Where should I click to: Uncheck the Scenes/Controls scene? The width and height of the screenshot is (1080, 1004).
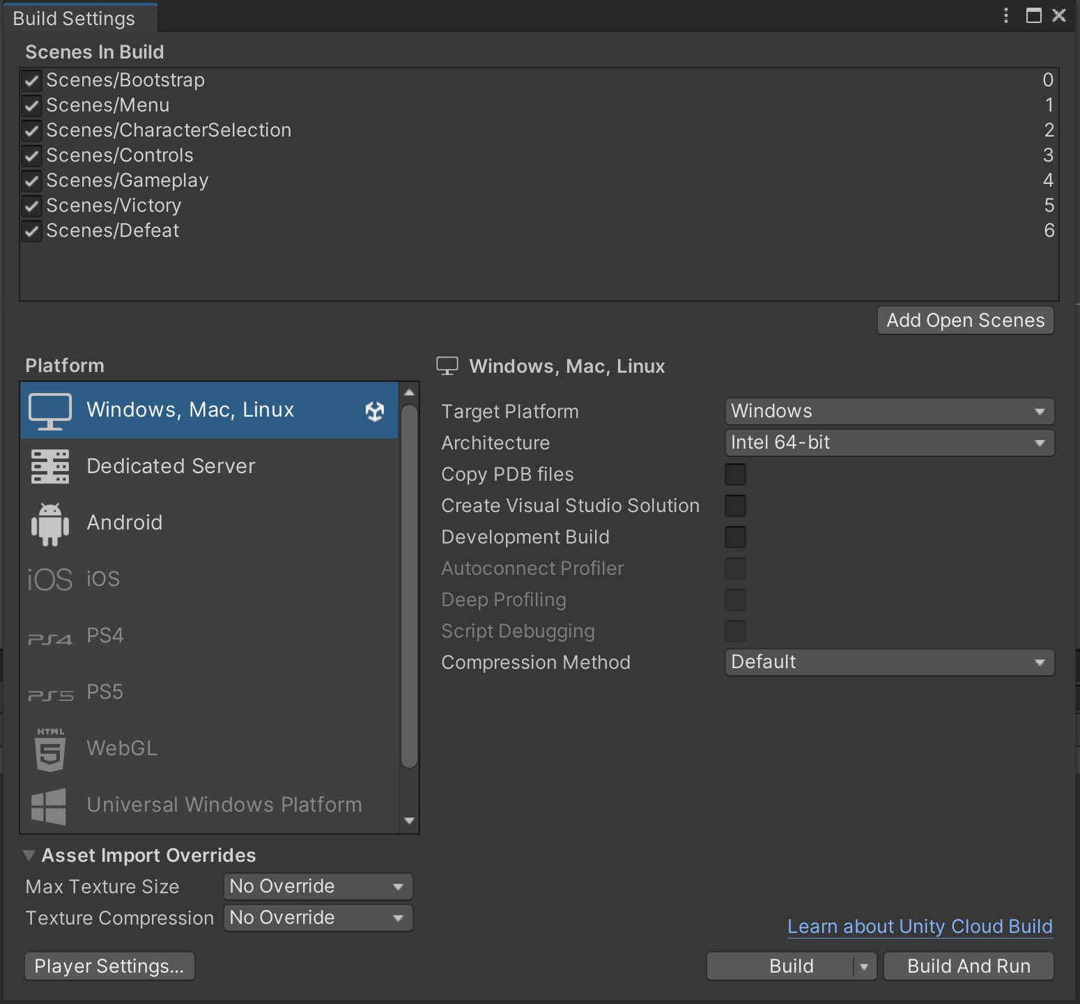tap(31, 155)
